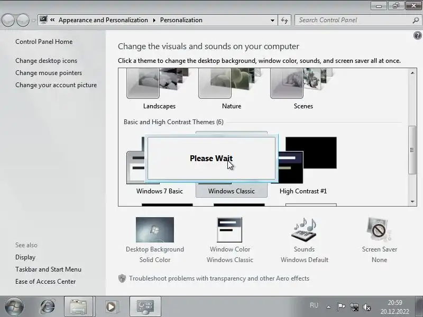
Task: Expand the Appearance and Personalization breadcrumb arrow
Action: coord(154,20)
